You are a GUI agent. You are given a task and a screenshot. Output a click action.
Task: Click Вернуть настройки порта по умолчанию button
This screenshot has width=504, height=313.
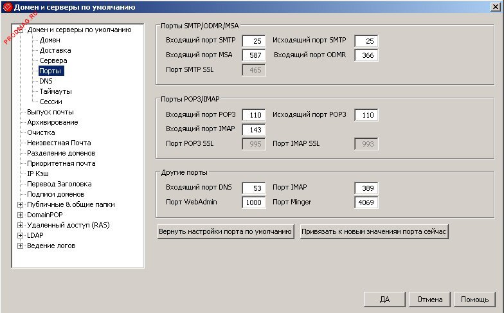pyautogui.click(x=226, y=231)
